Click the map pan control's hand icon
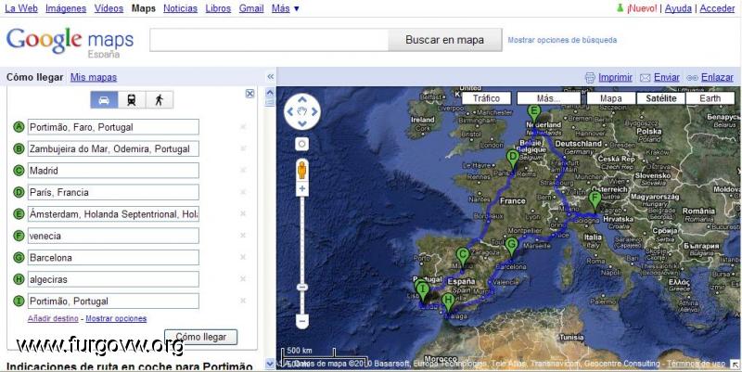Viewport: 742px width, 372px height. pyautogui.click(x=302, y=111)
